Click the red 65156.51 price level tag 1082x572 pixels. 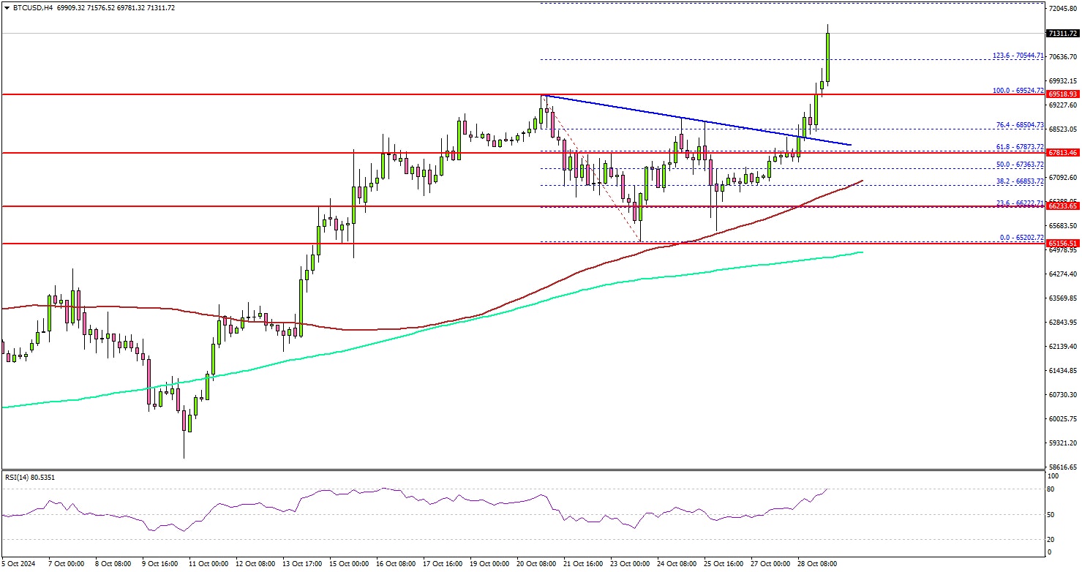1062,243
